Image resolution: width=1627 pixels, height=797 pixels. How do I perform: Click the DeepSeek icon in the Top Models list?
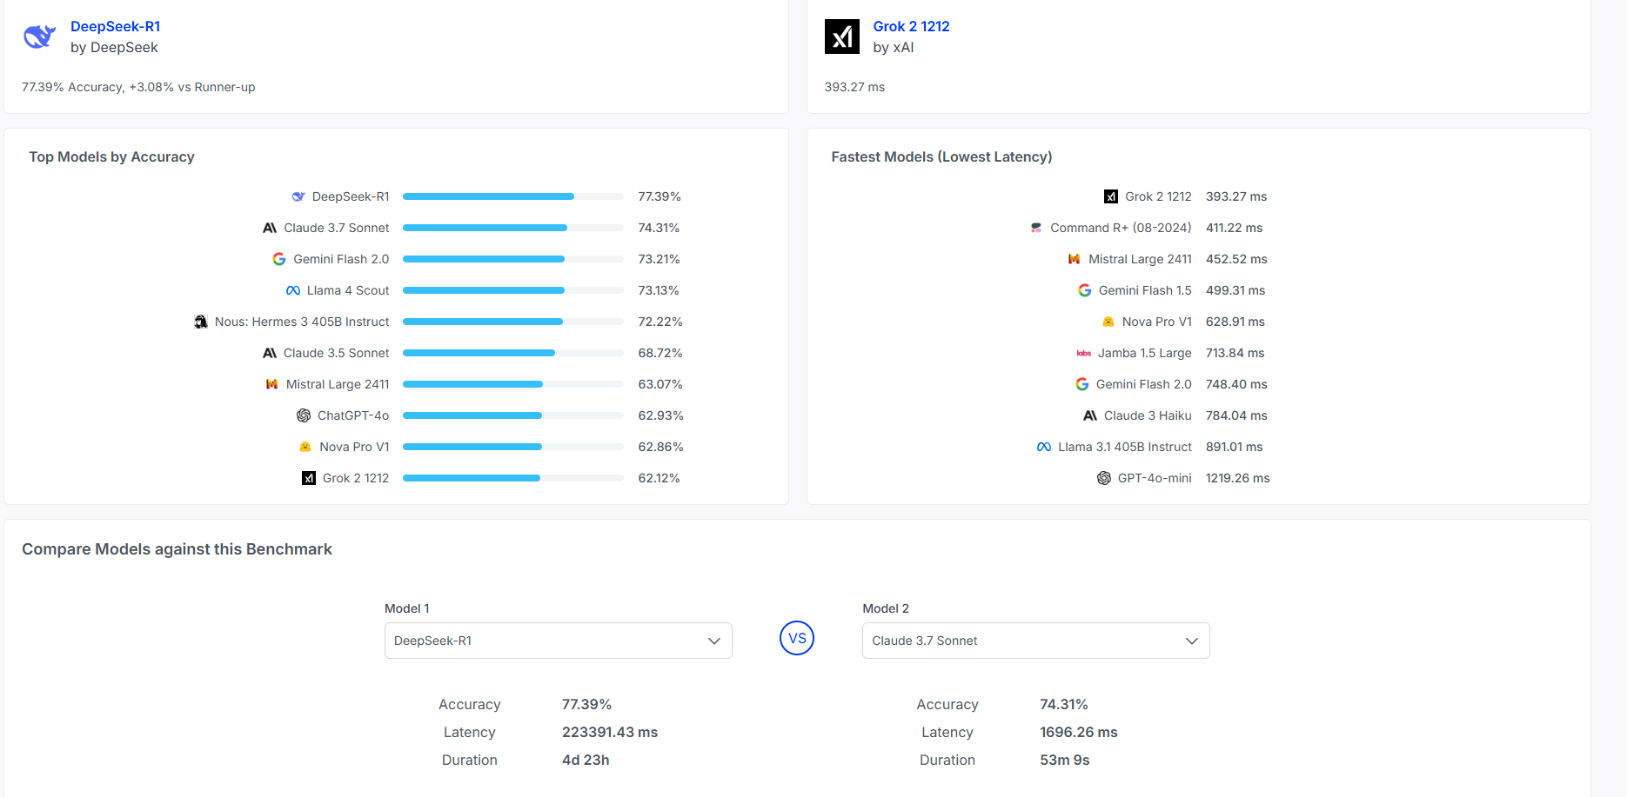point(298,196)
